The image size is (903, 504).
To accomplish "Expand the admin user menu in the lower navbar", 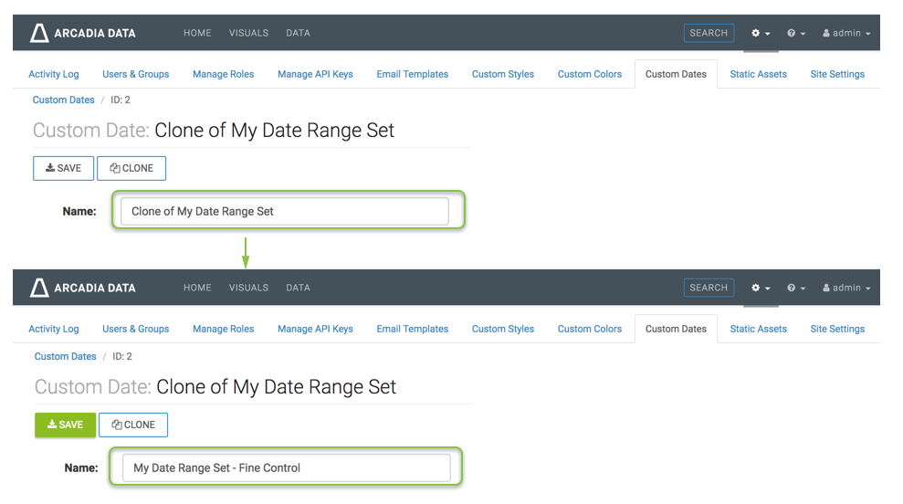I will pyautogui.click(x=846, y=288).
